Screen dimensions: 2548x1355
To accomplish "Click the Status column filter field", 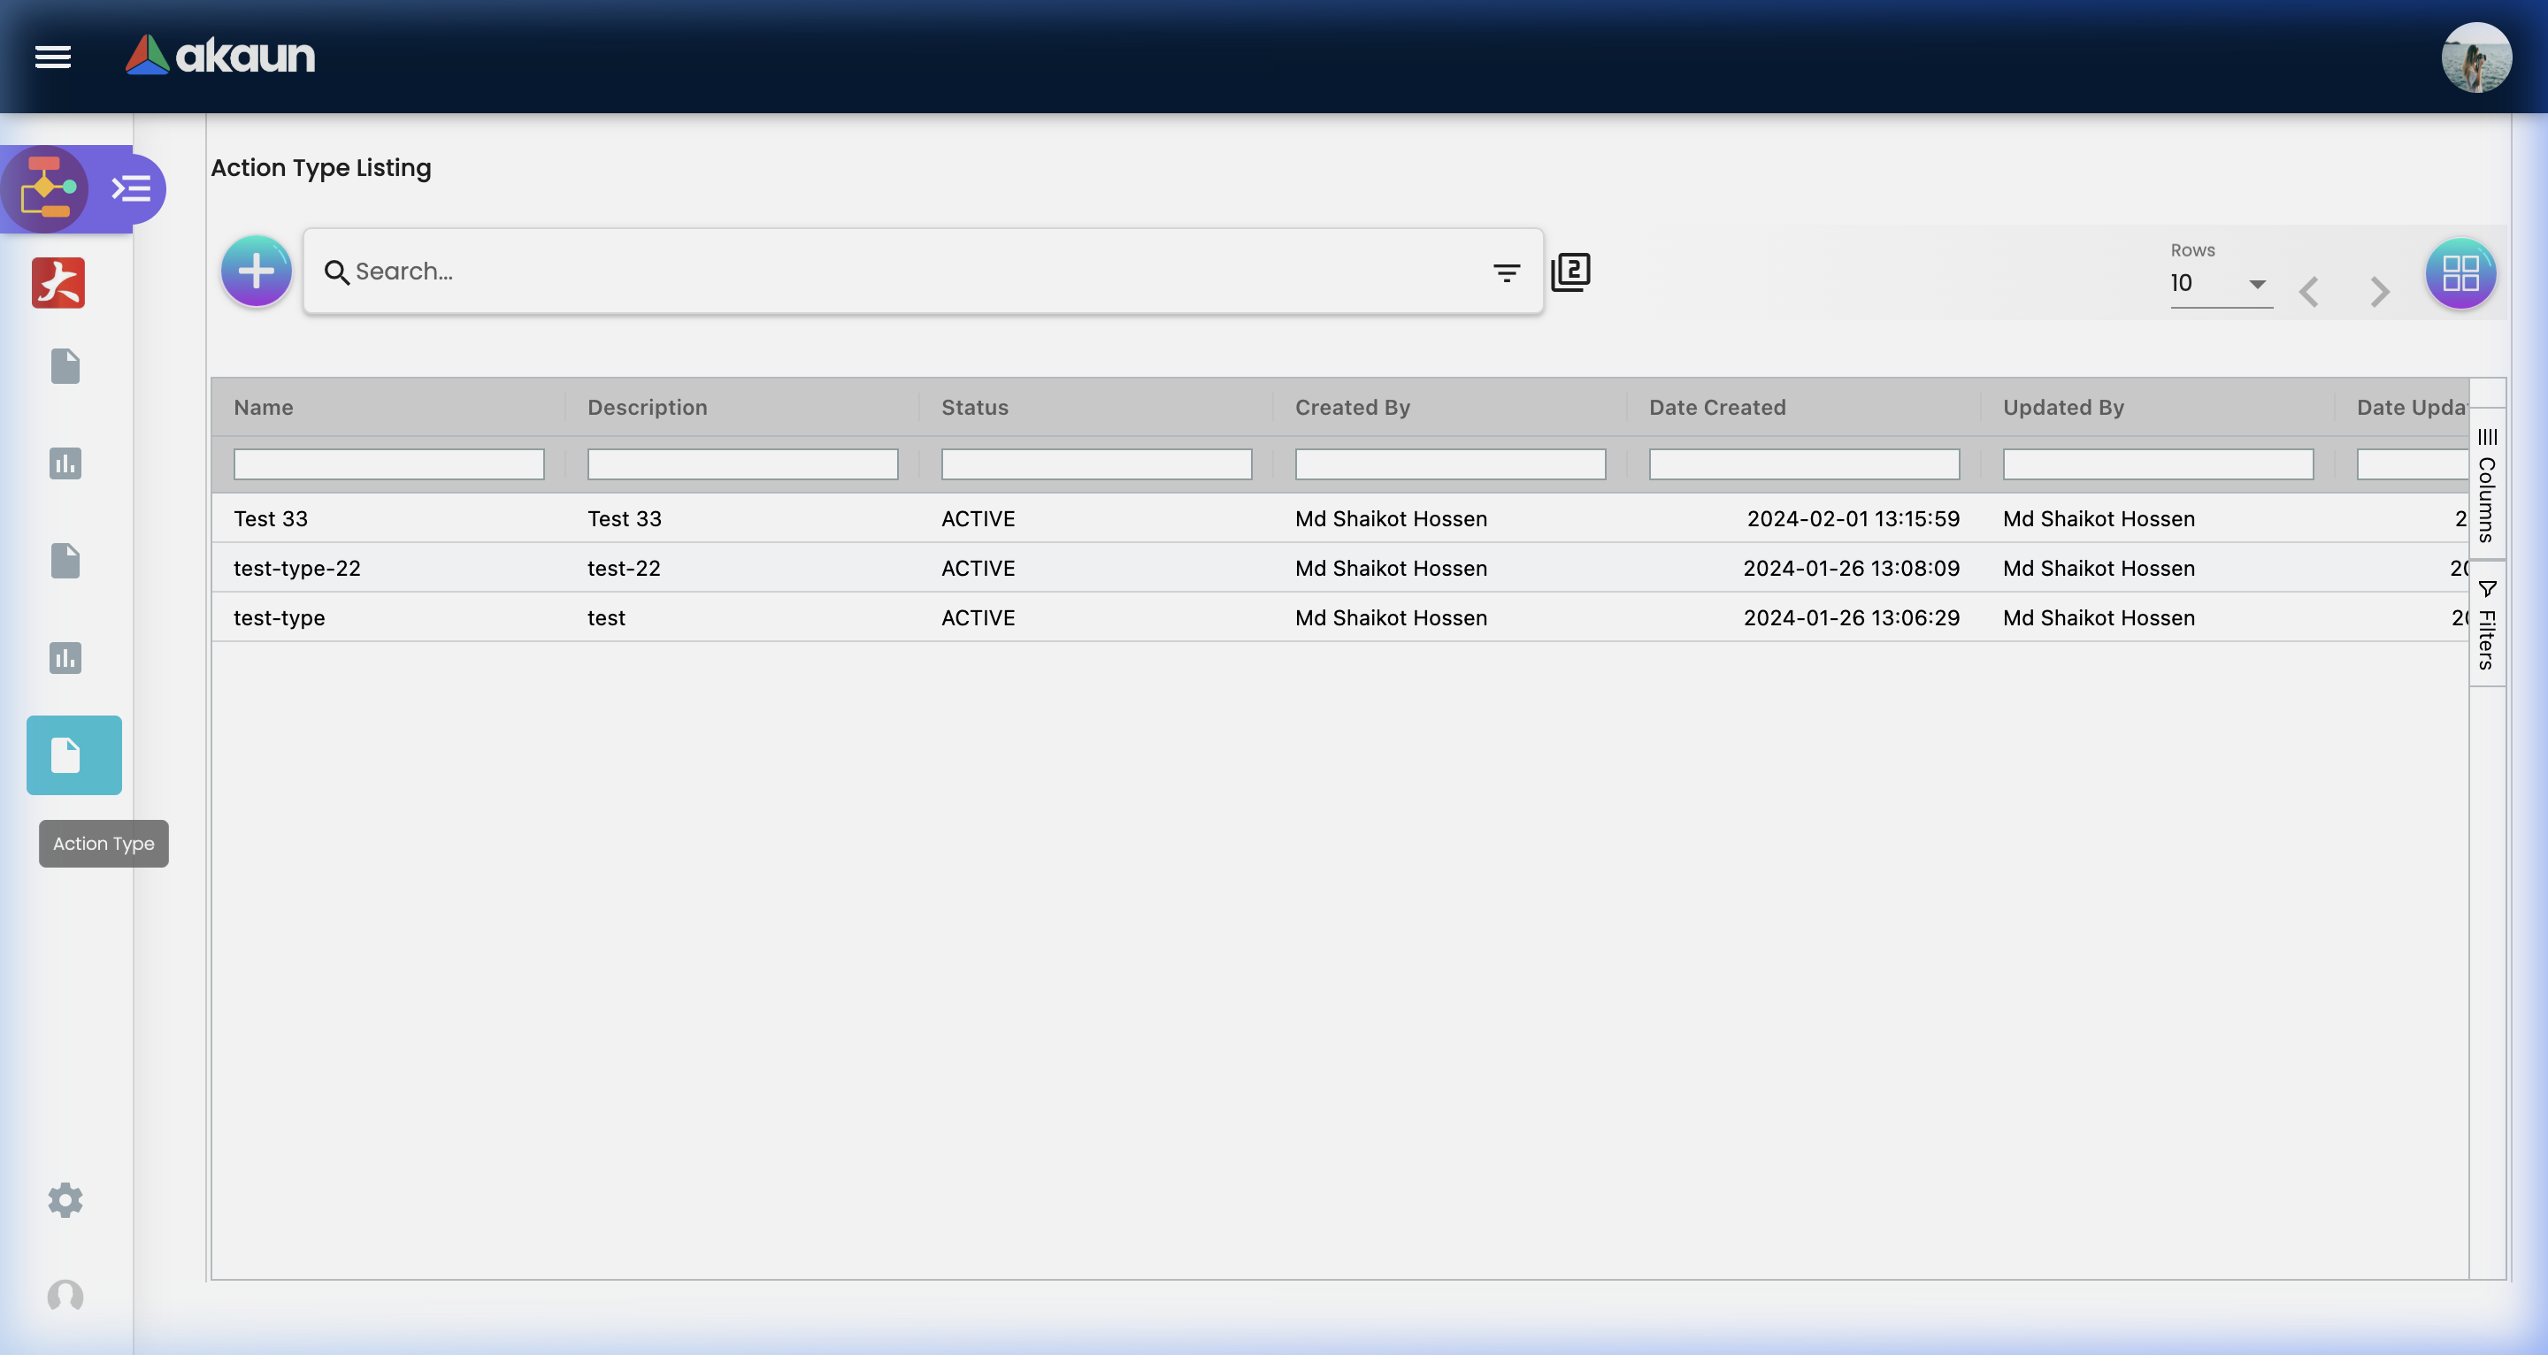I will [x=1096, y=463].
